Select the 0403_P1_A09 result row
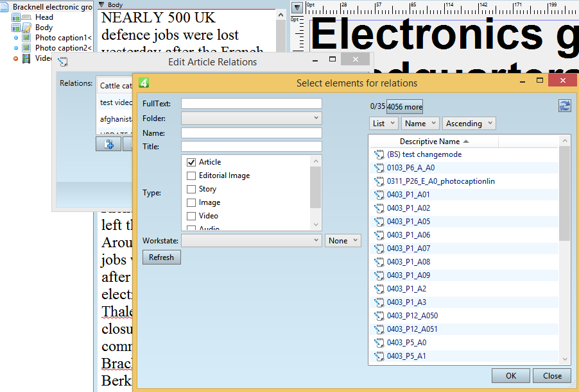This screenshot has width=579, height=392. click(465, 275)
